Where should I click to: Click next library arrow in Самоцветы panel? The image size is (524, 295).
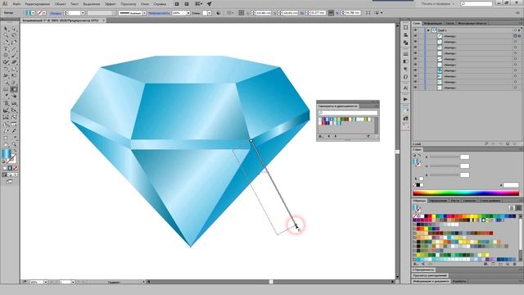pyautogui.click(x=335, y=136)
